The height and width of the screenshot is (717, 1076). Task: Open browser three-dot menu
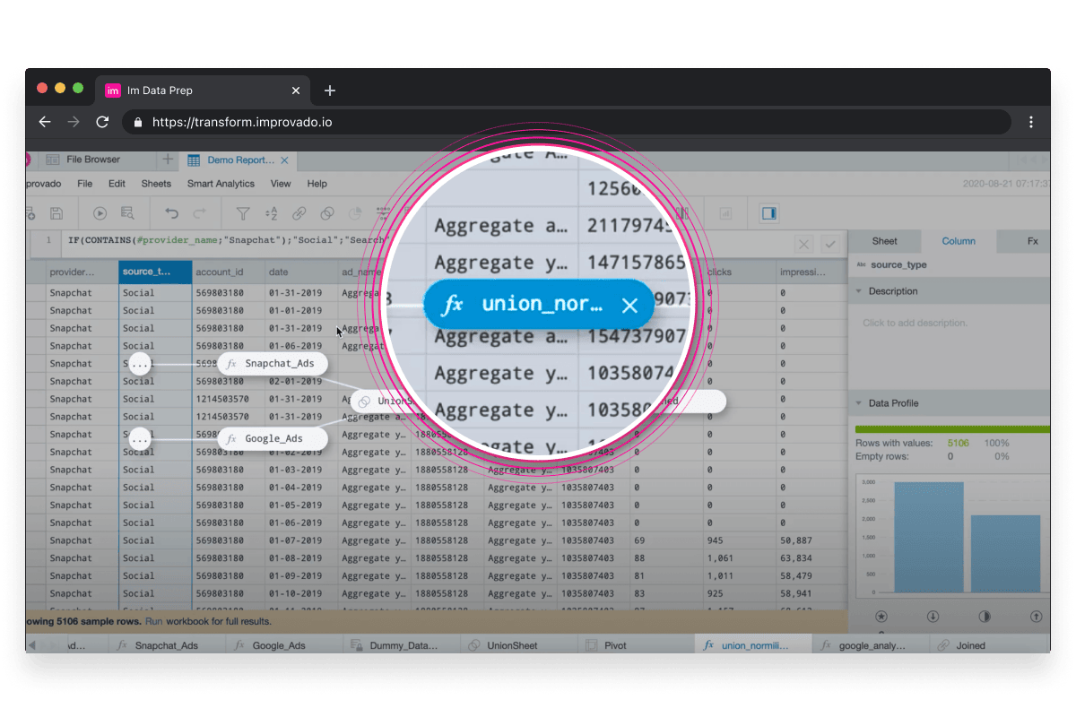1031,122
